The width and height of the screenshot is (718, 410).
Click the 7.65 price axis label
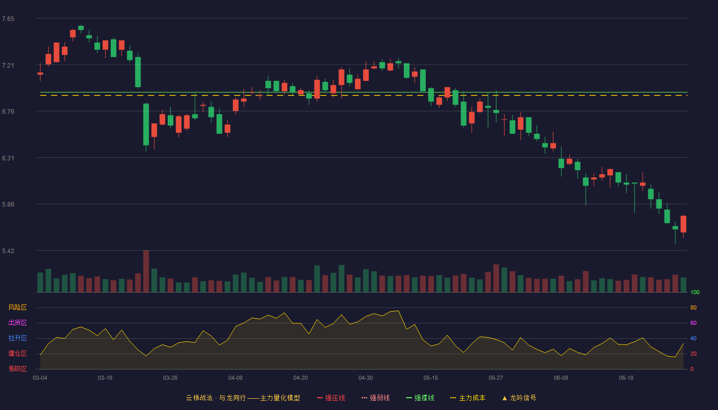pos(8,19)
